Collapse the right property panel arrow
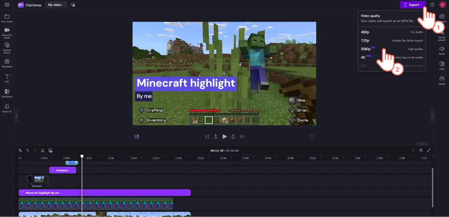 (432, 116)
